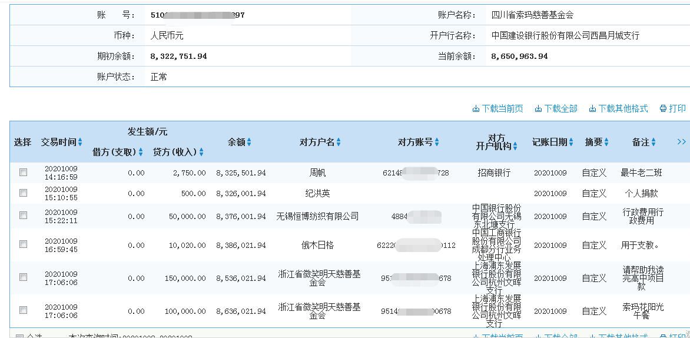This screenshot has height=338, width=690.
Task: Click the 招商银行 bank cell
Action: [494, 173]
